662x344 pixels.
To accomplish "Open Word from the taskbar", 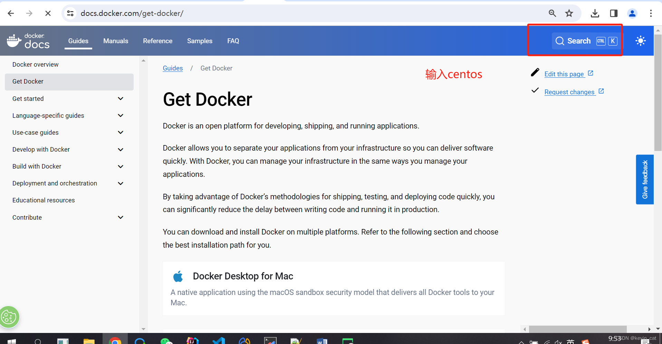I will (x=322, y=341).
